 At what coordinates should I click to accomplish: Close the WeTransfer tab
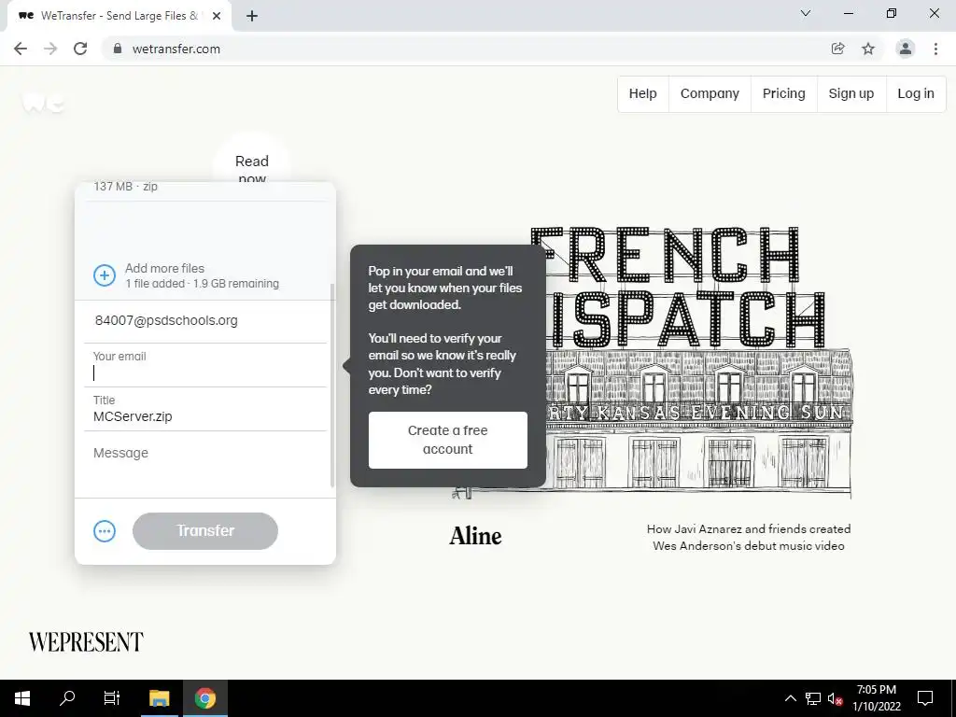(217, 16)
